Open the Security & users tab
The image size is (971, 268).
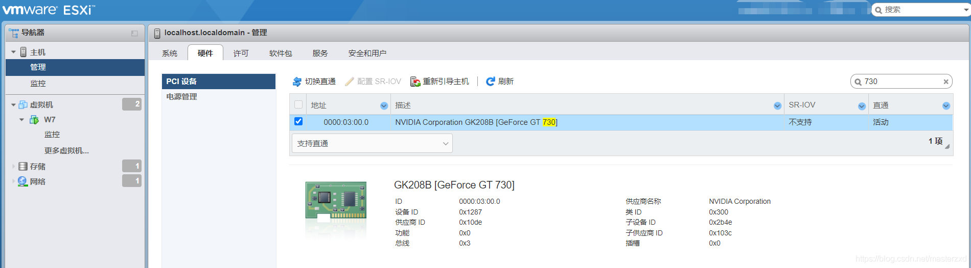coord(367,53)
